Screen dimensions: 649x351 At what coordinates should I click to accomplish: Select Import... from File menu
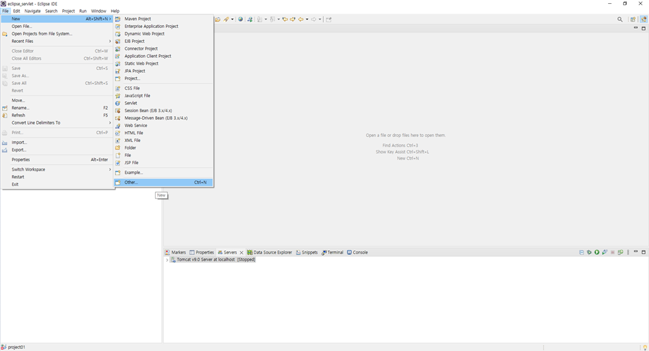click(x=57, y=142)
